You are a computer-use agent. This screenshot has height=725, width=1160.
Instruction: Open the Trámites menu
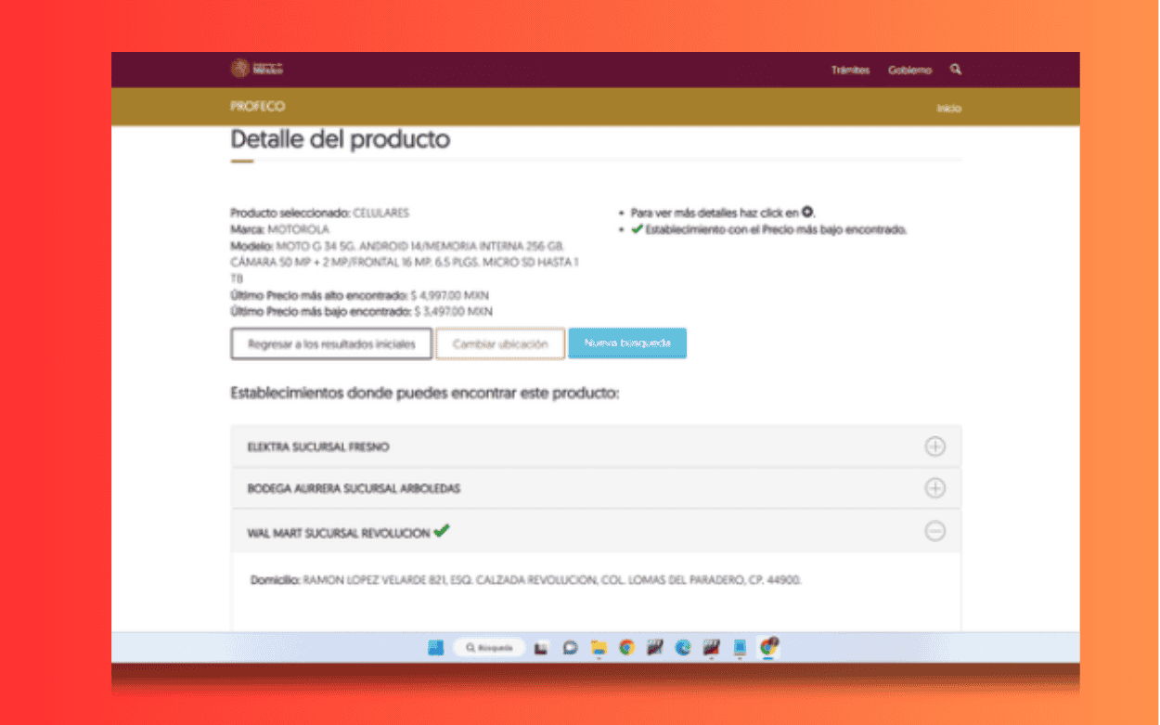[x=850, y=71]
